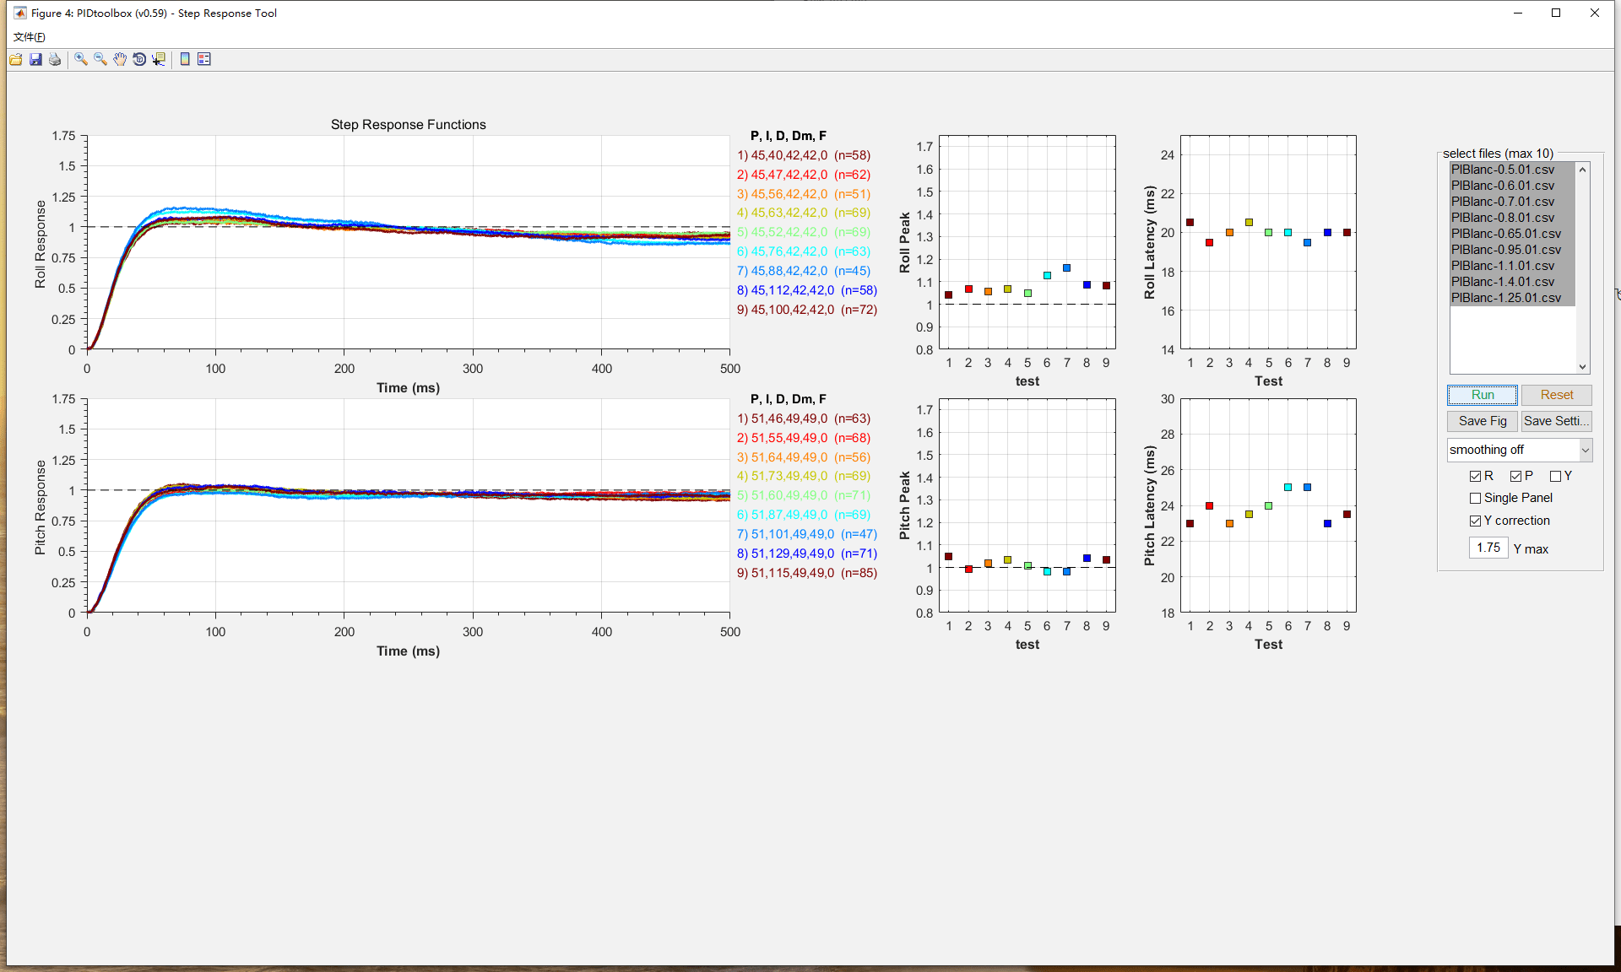Click the Reset button
The width and height of the screenshot is (1621, 972).
1557,395
